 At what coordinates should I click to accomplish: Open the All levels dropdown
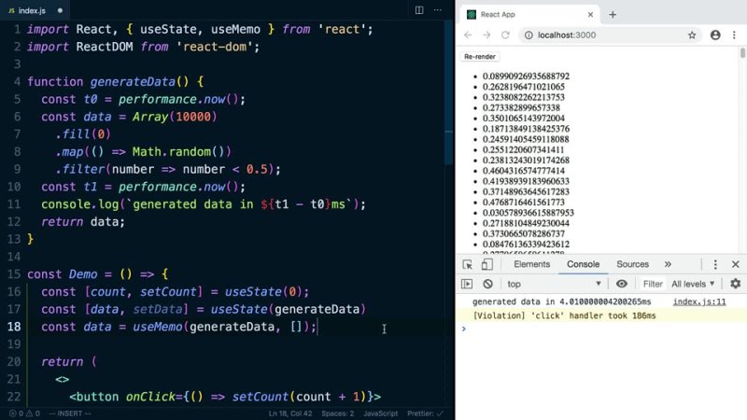pos(693,284)
